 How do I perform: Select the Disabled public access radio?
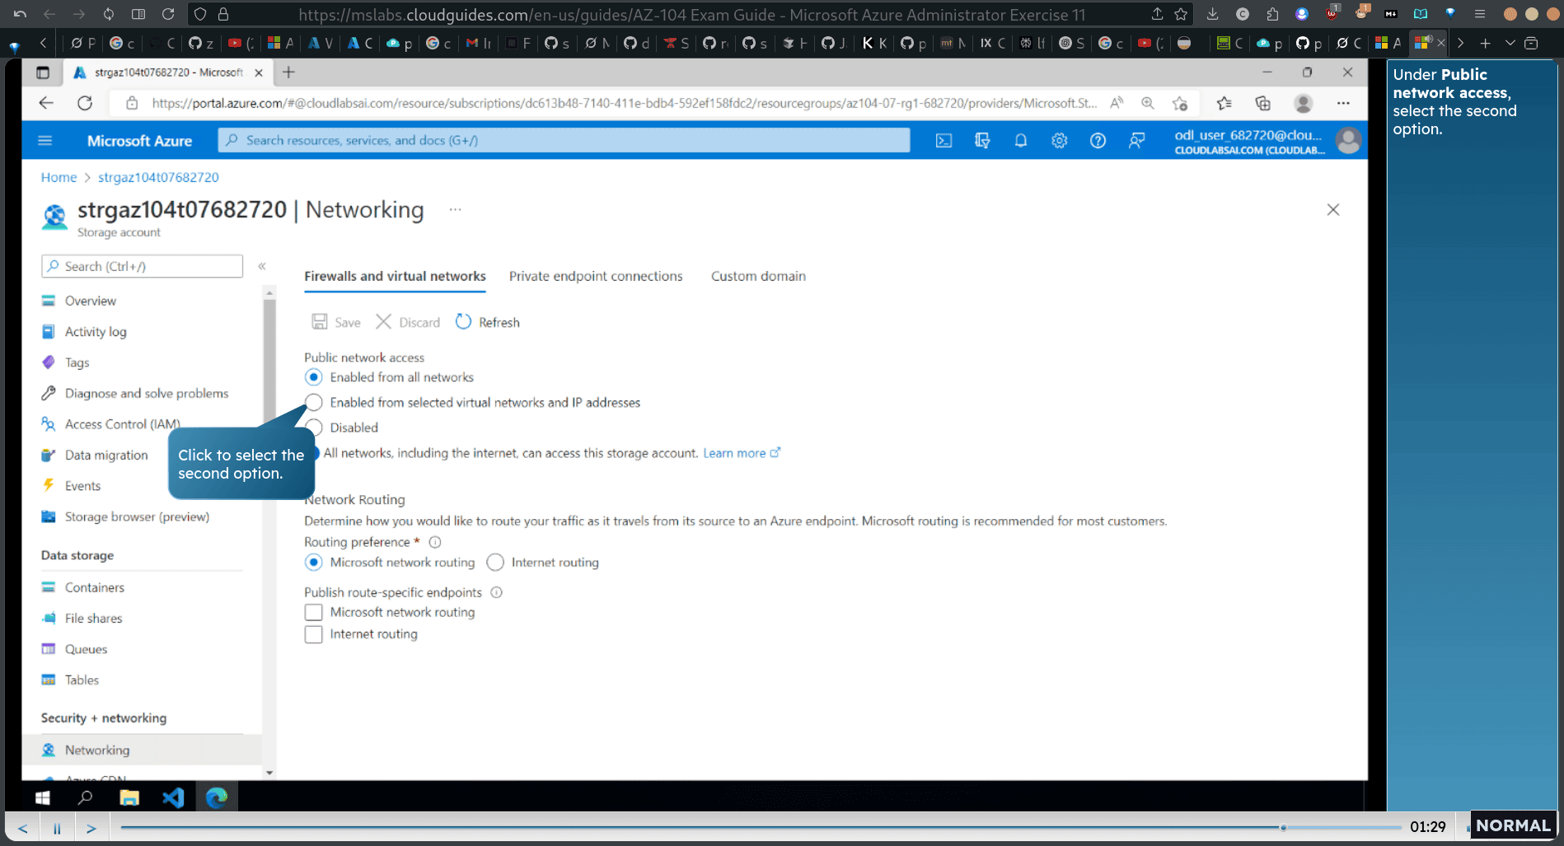[314, 428]
